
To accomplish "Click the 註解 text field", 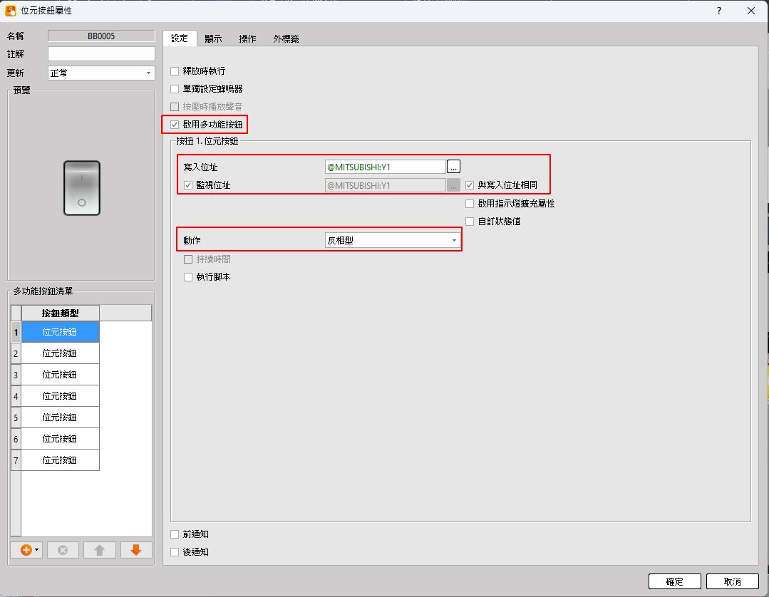I will click(x=101, y=54).
